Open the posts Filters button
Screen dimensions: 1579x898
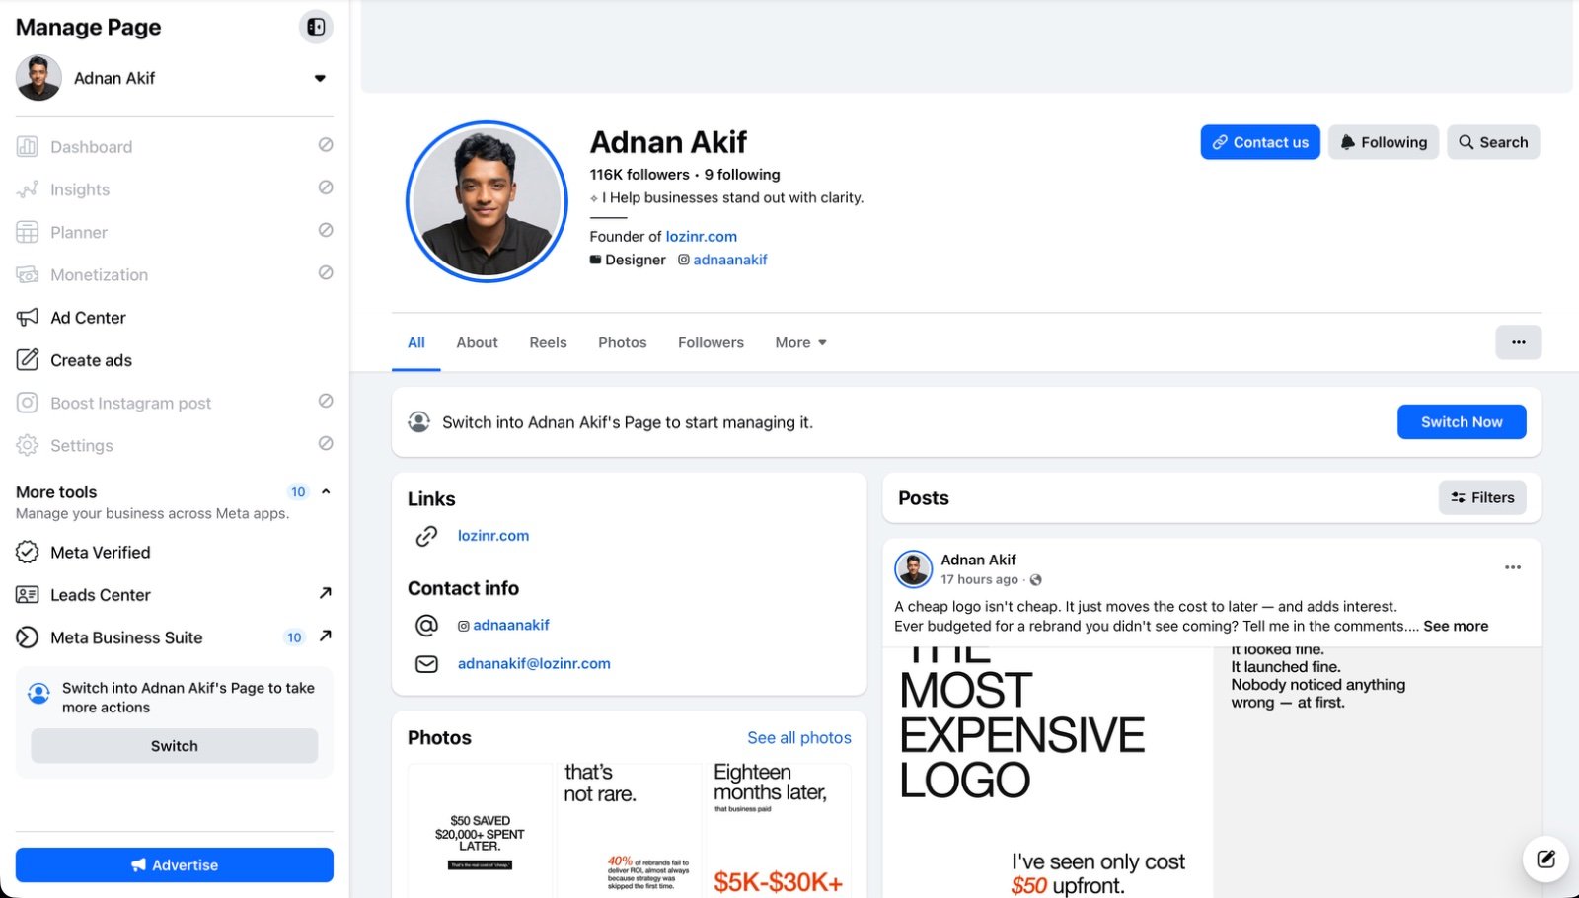(1482, 498)
